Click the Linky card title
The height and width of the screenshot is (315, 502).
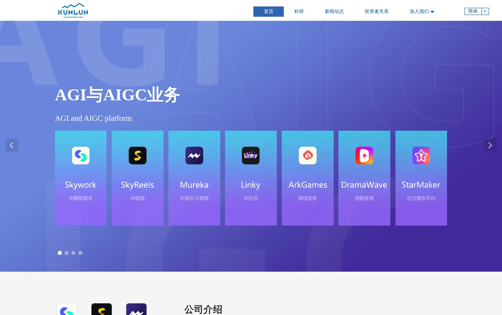[x=251, y=185]
